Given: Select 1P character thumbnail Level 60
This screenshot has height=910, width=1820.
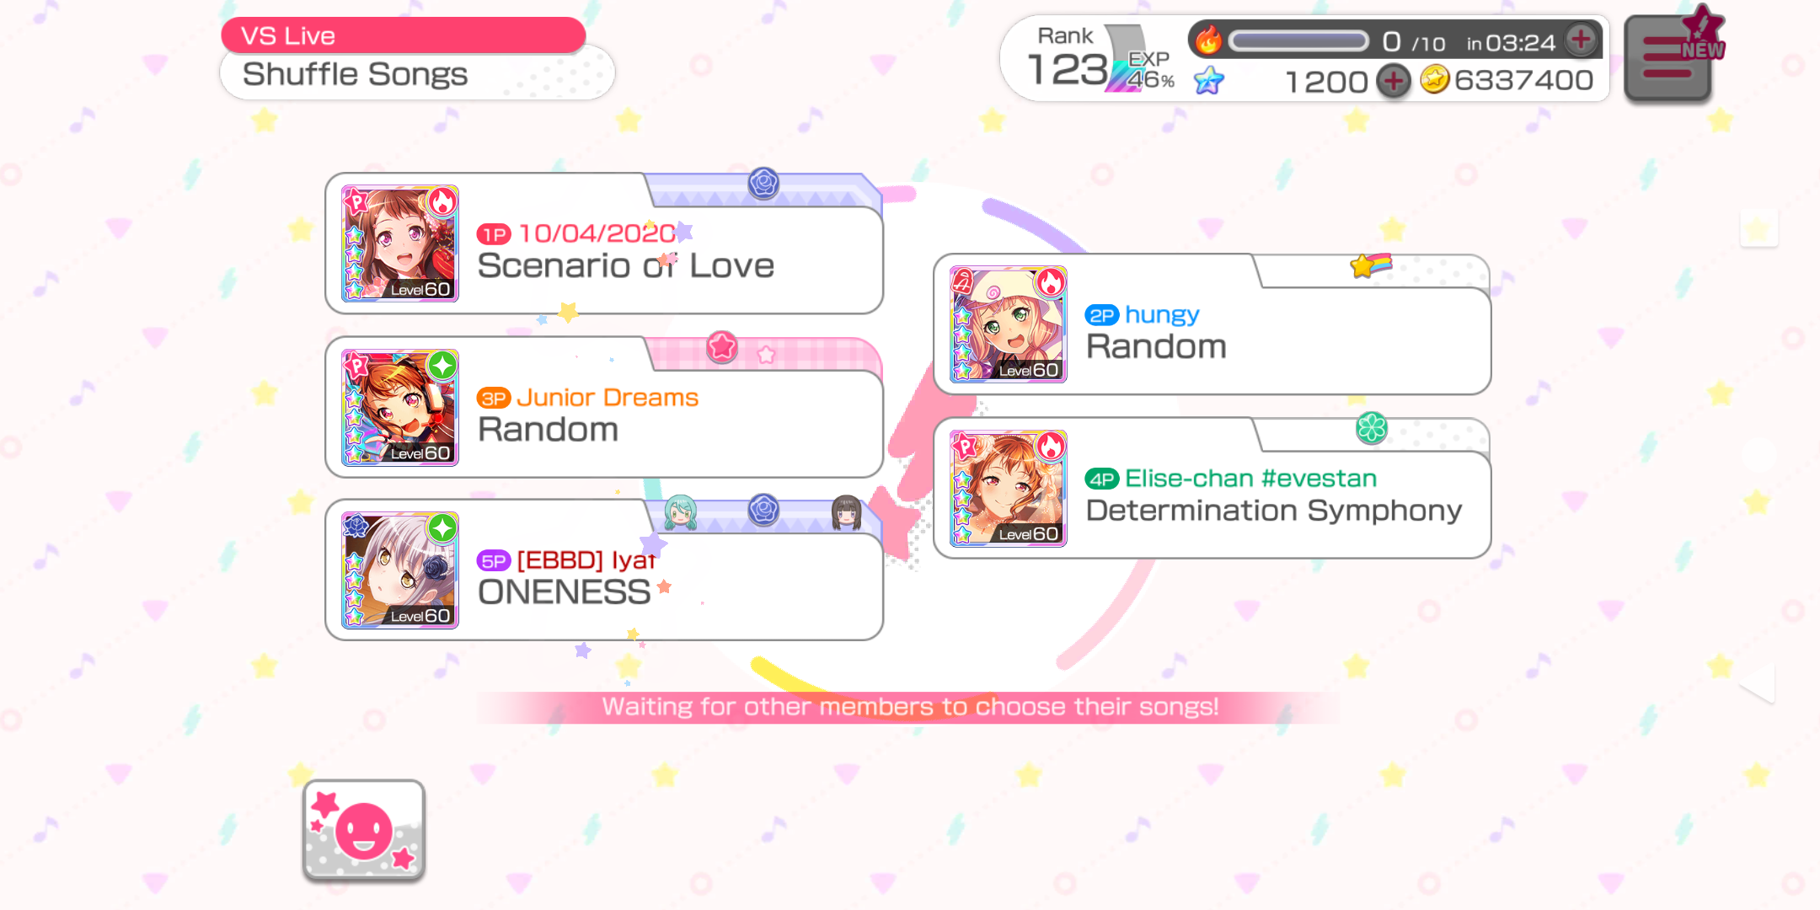Looking at the screenshot, I should click(400, 244).
